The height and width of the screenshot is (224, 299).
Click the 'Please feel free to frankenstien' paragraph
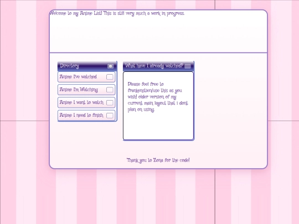[x=158, y=97]
